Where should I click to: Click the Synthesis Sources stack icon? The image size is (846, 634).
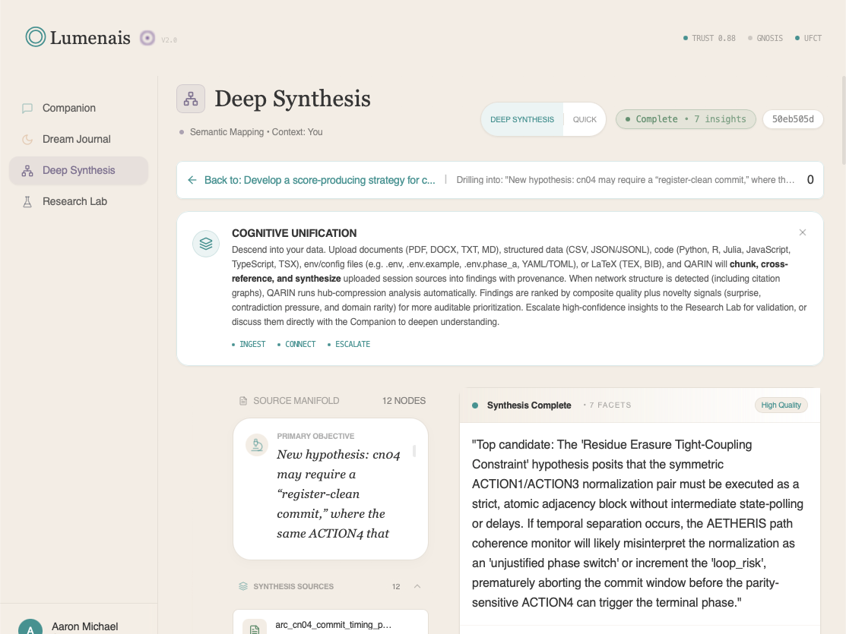[x=243, y=586]
